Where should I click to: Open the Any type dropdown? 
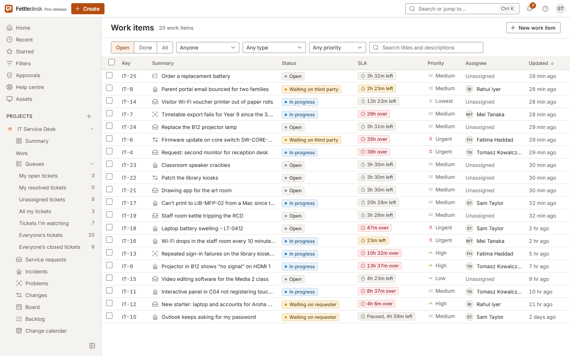(274, 47)
